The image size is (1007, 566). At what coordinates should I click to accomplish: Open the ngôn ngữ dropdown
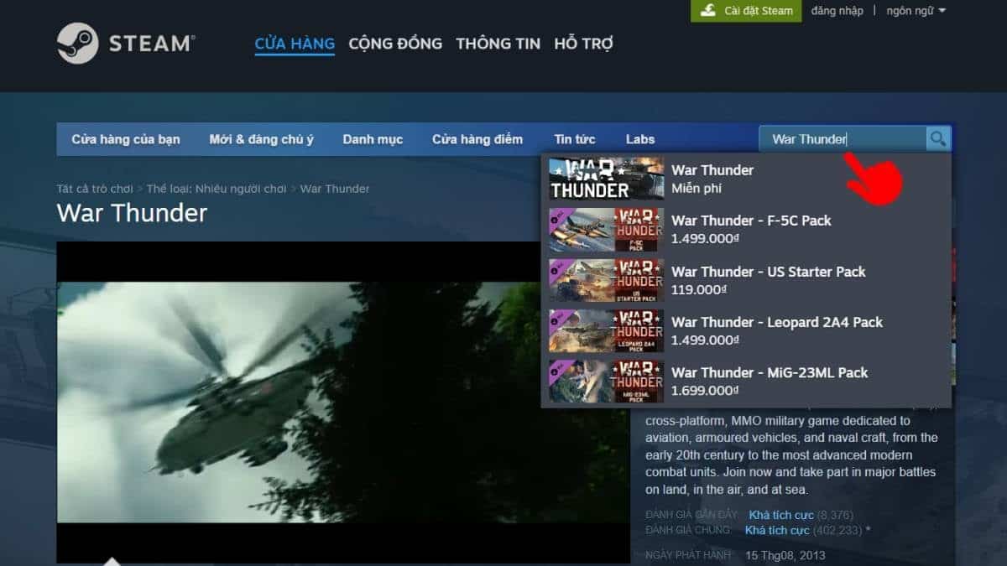pyautogui.click(x=916, y=11)
